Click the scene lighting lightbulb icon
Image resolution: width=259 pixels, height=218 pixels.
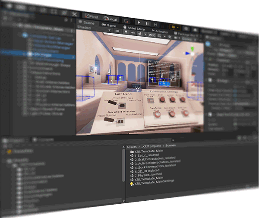125,32
